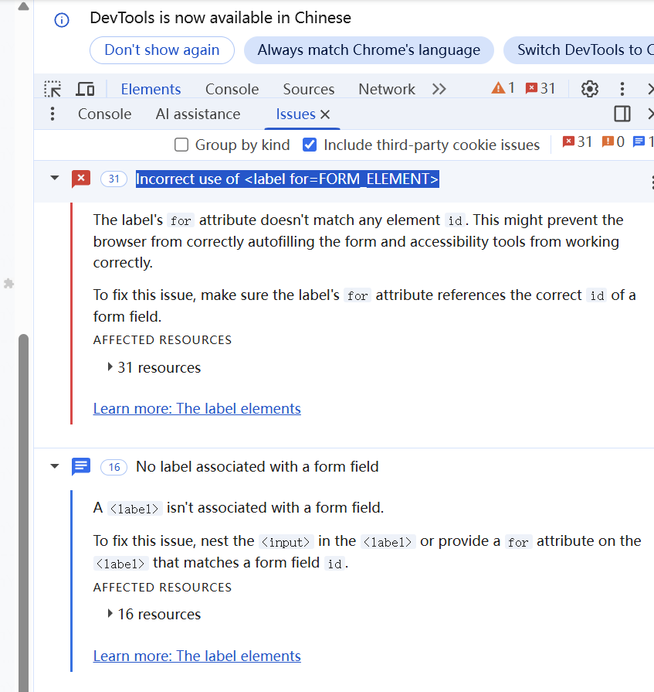
Task: Switch to the top Console tab
Action: 232,89
